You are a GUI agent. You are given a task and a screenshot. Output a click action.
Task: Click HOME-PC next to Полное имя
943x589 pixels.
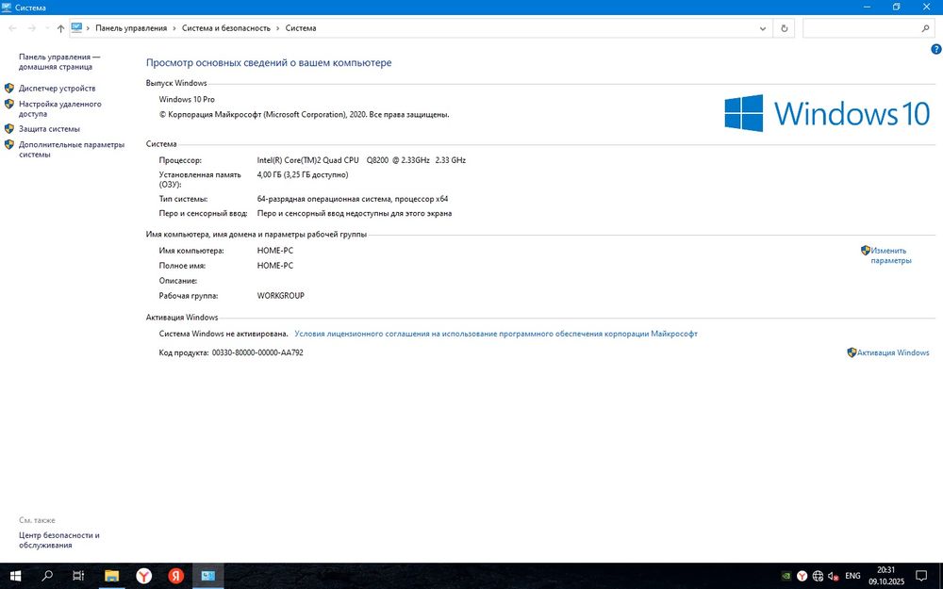[x=274, y=266]
